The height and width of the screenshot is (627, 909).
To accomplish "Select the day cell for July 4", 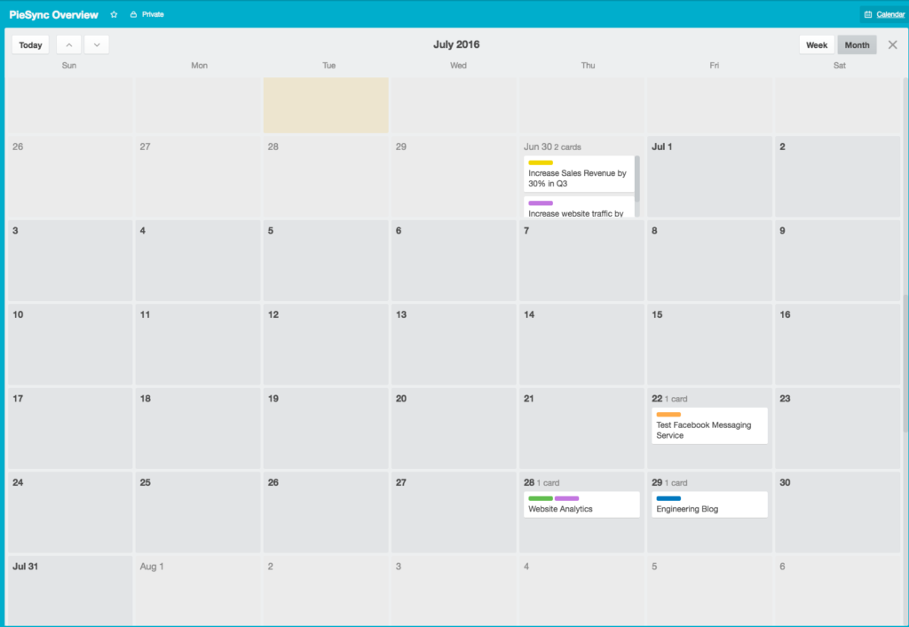I will [198, 260].
